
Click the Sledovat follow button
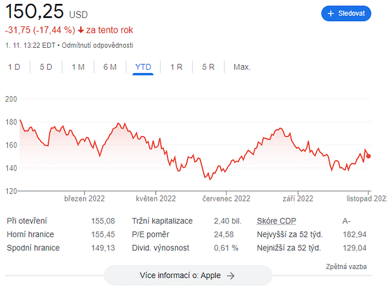[x=346, y=14]
